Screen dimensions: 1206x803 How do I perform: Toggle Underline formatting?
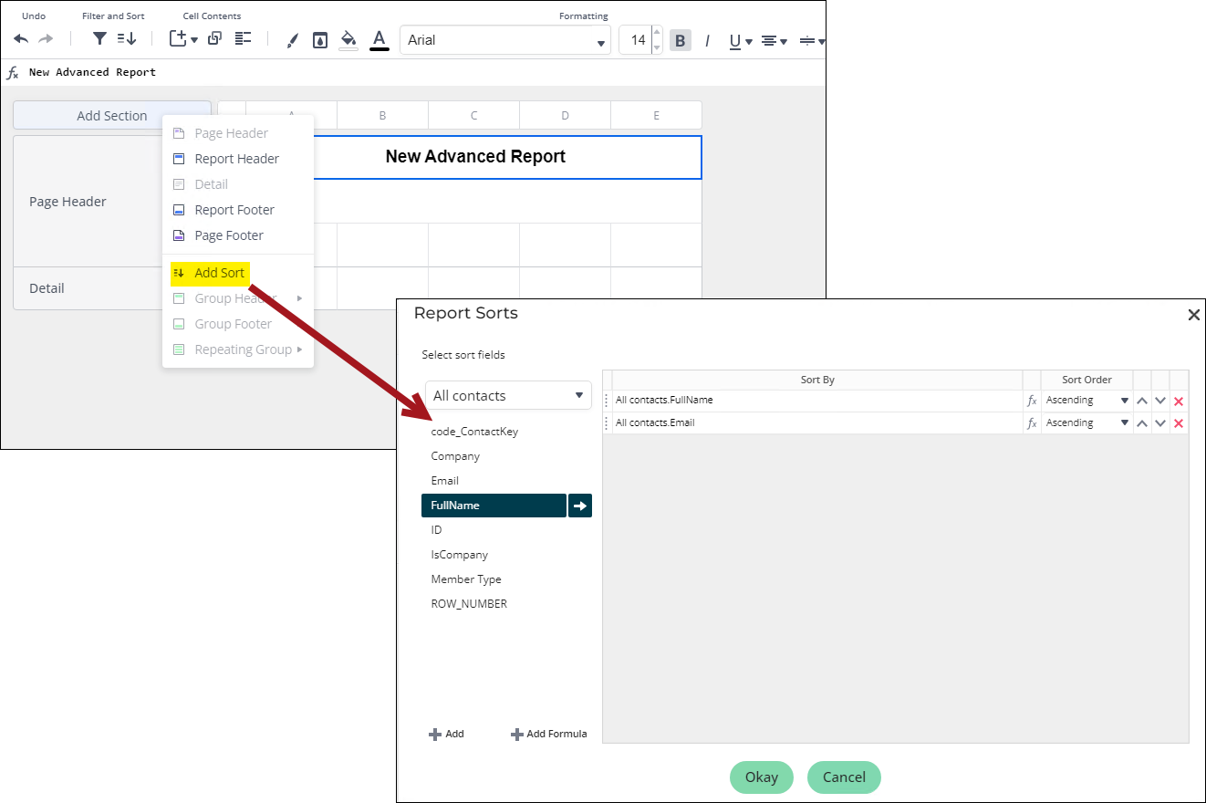coord(740,40)
